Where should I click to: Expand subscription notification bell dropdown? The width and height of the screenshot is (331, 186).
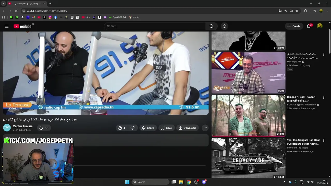[x=44, y=128]
